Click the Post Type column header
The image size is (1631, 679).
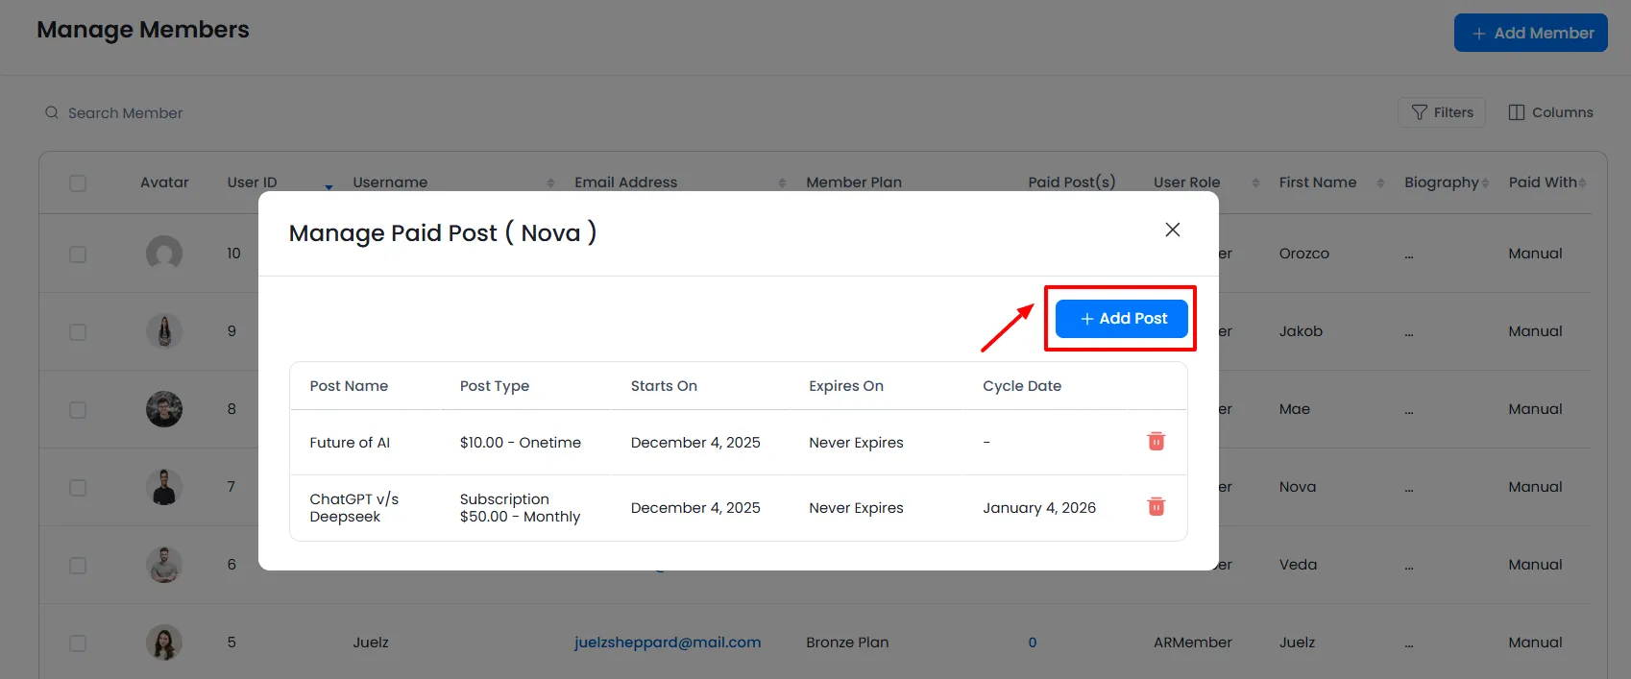coord(494,386)
